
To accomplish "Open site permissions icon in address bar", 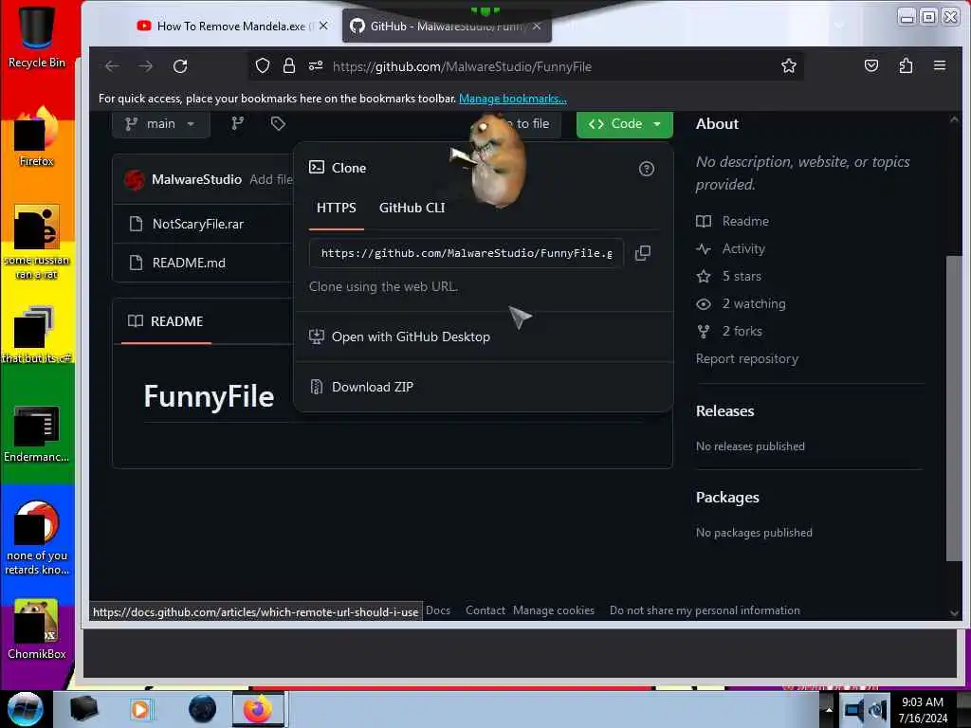I will click(x=316, y=65).
